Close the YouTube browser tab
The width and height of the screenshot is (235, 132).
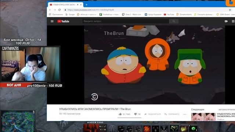[81, 5]
